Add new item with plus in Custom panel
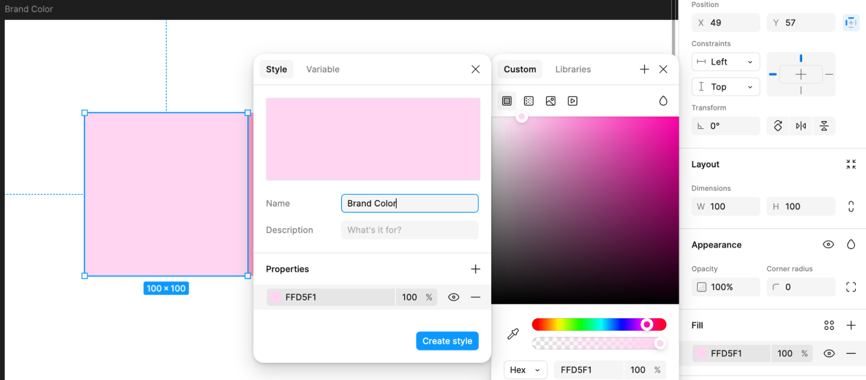Viewport: 866px width, 380px height. (644, 69)
